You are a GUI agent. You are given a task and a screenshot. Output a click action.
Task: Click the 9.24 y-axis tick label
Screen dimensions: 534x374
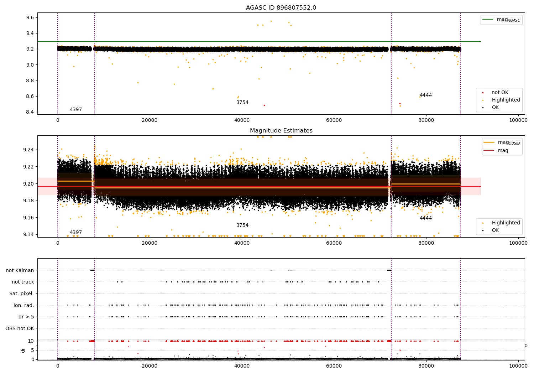tap(28, 150)
